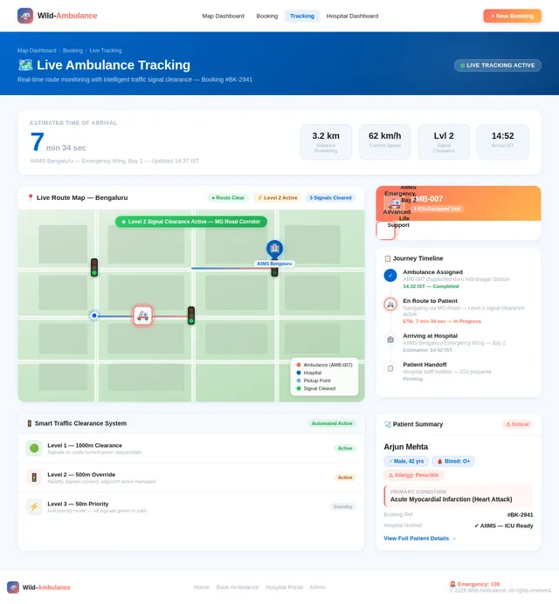Click the Level 2 traffic light icon
Screen dimensions: 559x604
click(x=34, y=477)
